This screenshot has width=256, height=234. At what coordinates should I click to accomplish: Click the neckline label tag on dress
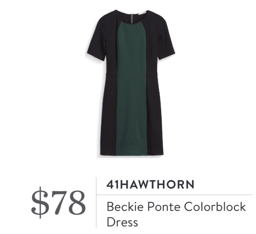(142, 13)
